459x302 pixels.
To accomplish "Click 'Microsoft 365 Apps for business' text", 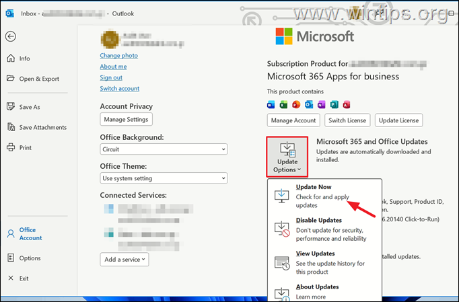I will pyautogui.click(x=333, y=77).
